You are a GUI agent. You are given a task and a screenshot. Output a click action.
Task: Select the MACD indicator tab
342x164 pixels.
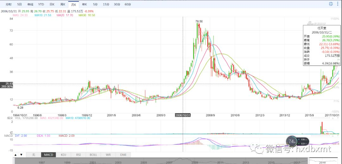[48, 154]
